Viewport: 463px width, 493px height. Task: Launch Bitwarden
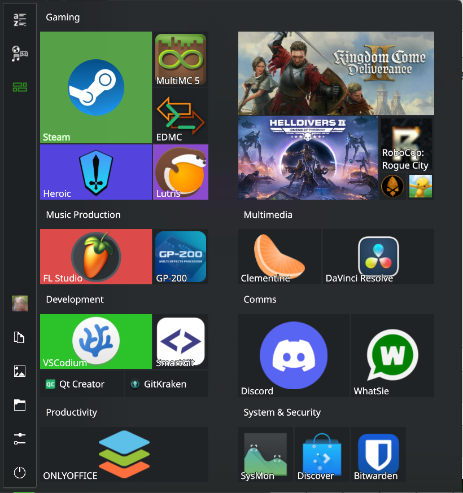pyautogui.click(x=378, y=454)
